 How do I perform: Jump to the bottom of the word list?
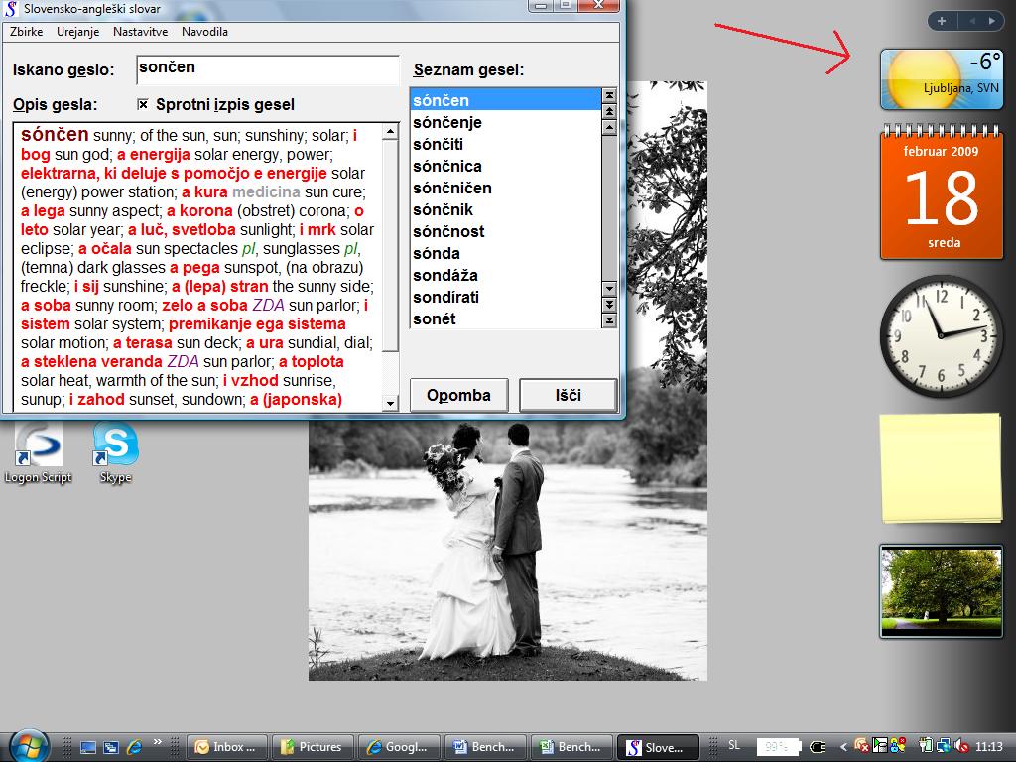(609, 320)
